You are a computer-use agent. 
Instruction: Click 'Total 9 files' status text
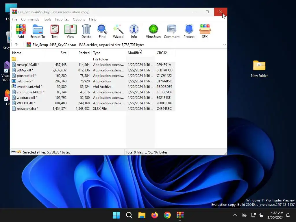click(147, 152)
